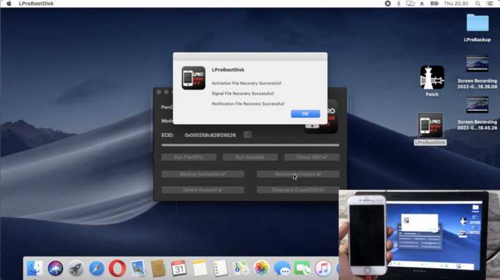This screenshot has width=500, height=280.
Task: Click the 'Activation File Recovery Successful!' text
Action: (x=247, y=83)
